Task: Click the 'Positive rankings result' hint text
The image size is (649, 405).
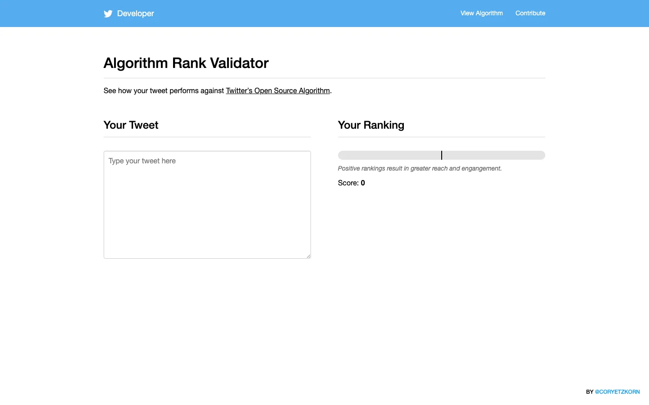Action: point(420,168)
